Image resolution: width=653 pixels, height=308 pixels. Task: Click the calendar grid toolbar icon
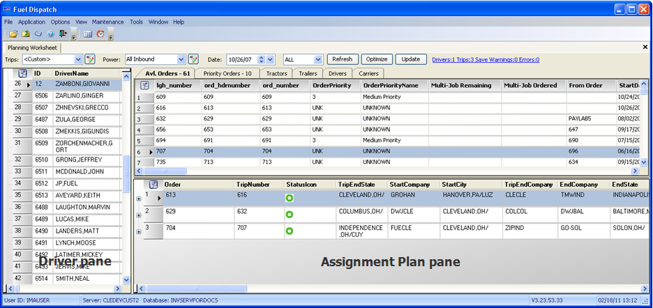click(88, 33)
